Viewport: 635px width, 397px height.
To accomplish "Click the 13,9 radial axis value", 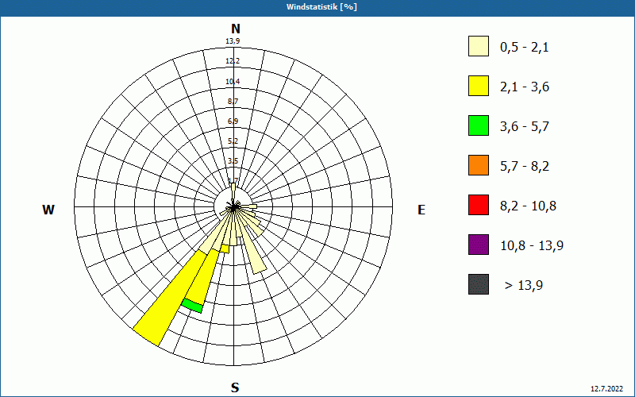I will pos(233,41).
